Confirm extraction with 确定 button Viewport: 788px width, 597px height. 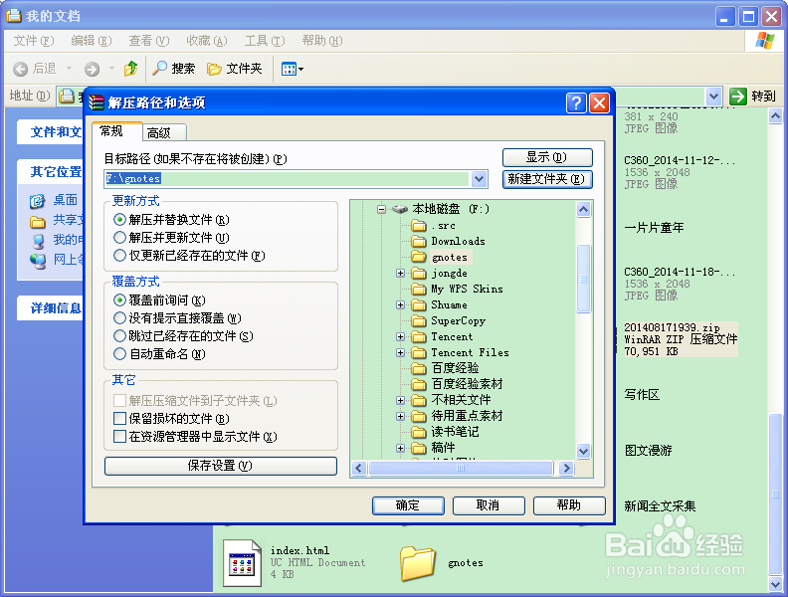[x=408, y=505]
